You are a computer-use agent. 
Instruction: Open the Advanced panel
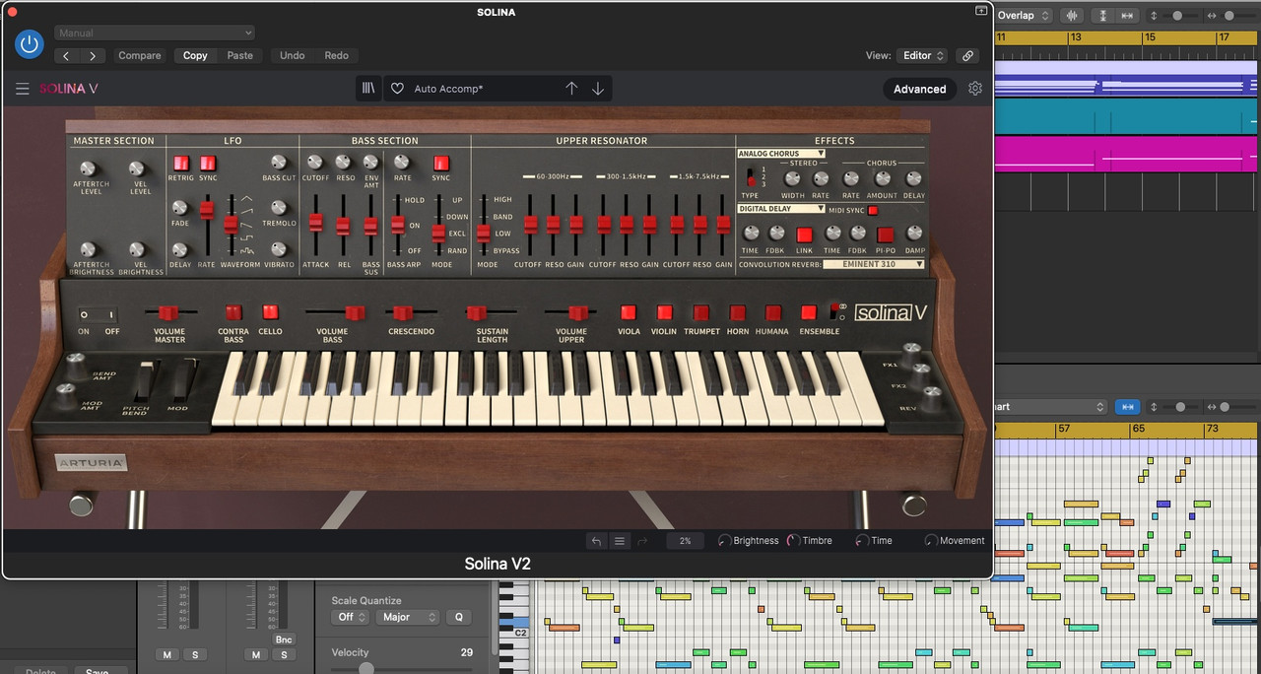pos(920,89)
